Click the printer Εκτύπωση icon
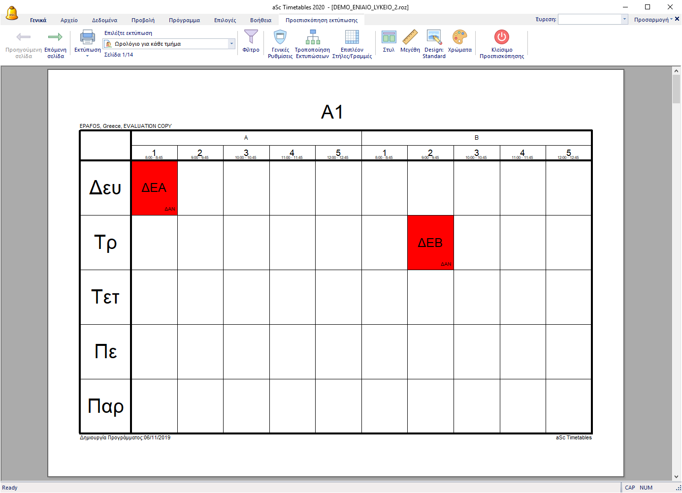The width and height of the screenshot is (682, 493). point(88,37)
